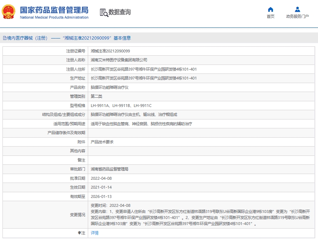Image resolution: width=318 pixels, height=240 pixels.
Task: Click effective date 2021-01-14
Action: click(x=101, y=187)
